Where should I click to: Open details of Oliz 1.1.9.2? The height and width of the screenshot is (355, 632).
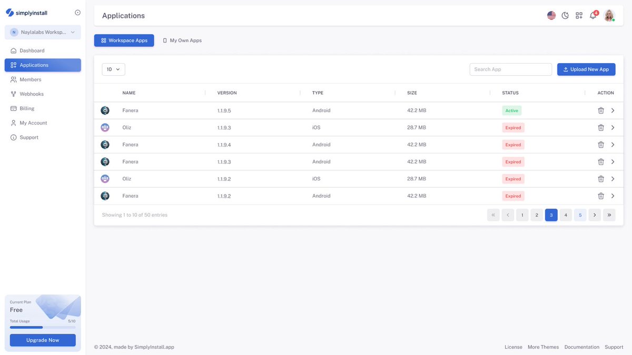click(x=613, y=179)
